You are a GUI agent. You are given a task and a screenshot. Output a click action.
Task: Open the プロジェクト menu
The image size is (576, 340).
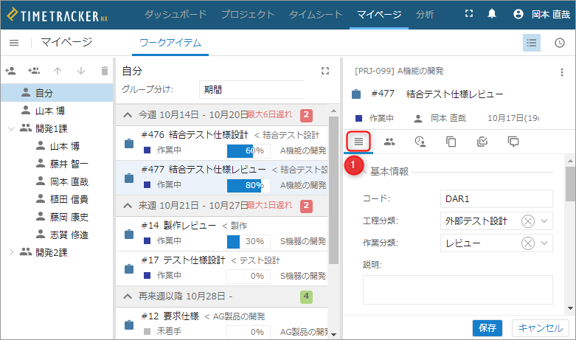(x=248, y=14)
